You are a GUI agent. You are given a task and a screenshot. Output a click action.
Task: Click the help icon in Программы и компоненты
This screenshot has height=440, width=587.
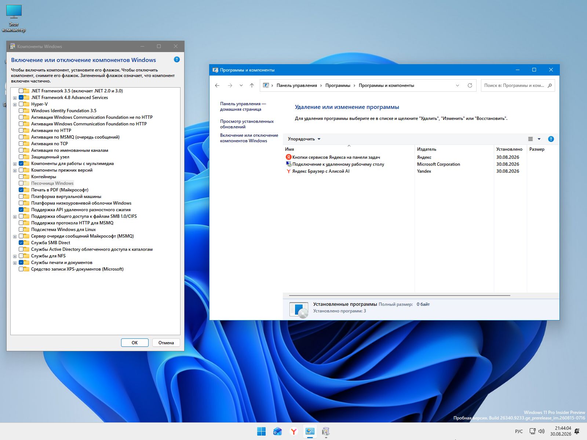pos(551,139)
